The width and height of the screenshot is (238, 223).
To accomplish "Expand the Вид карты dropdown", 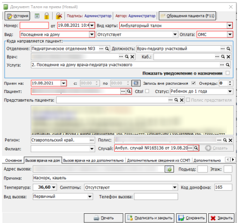I will pos(230,26).
